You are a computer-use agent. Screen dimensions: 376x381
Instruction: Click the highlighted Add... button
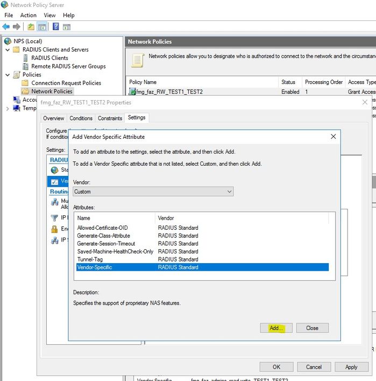[275, 328]
